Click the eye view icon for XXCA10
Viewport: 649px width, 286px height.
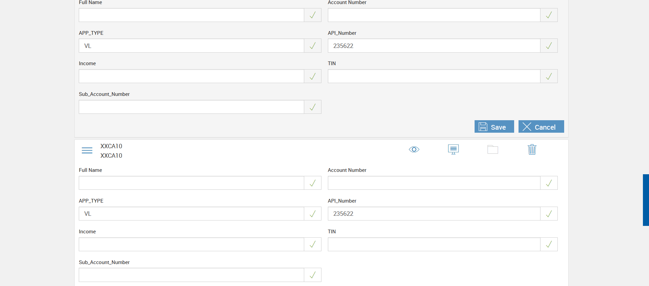[414, 150]
